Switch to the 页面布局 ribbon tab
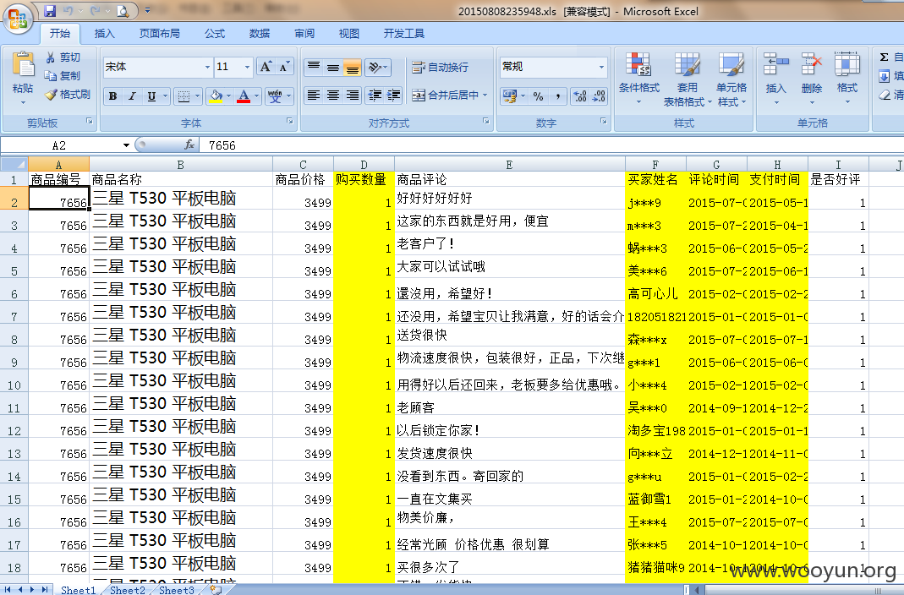The width and height of the screenshot is (904, 595). [159, 34]
